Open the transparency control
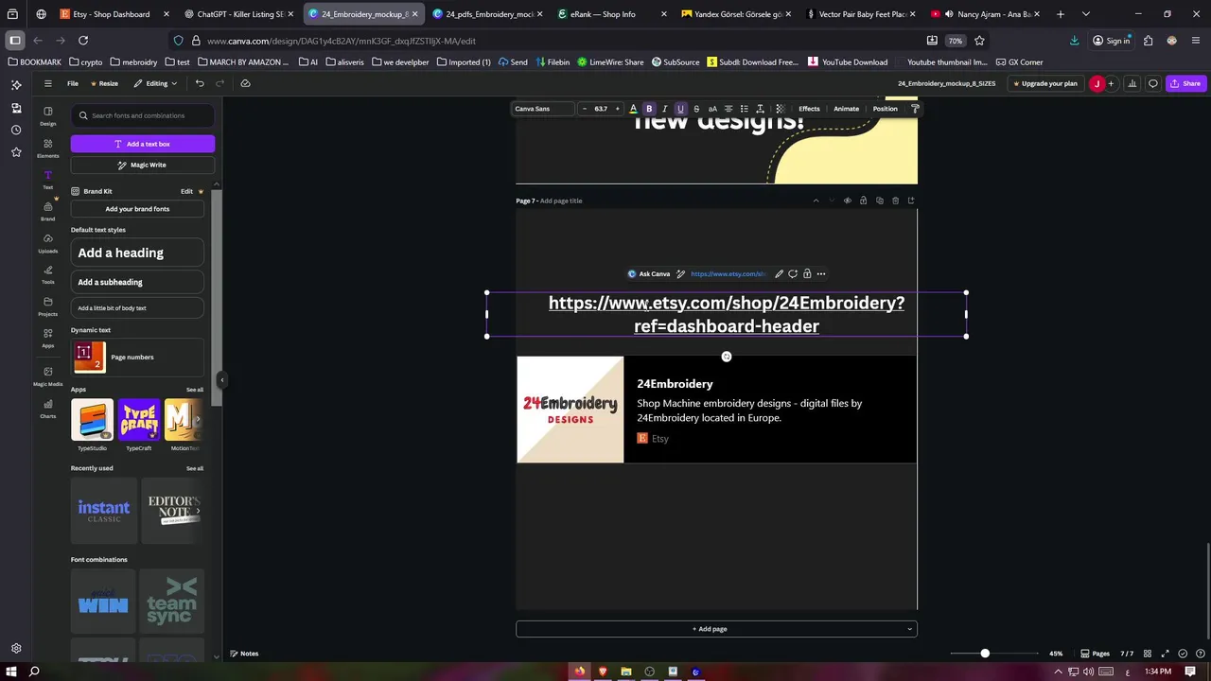This screenshot has width=1211, height=681. click(780, 109)
